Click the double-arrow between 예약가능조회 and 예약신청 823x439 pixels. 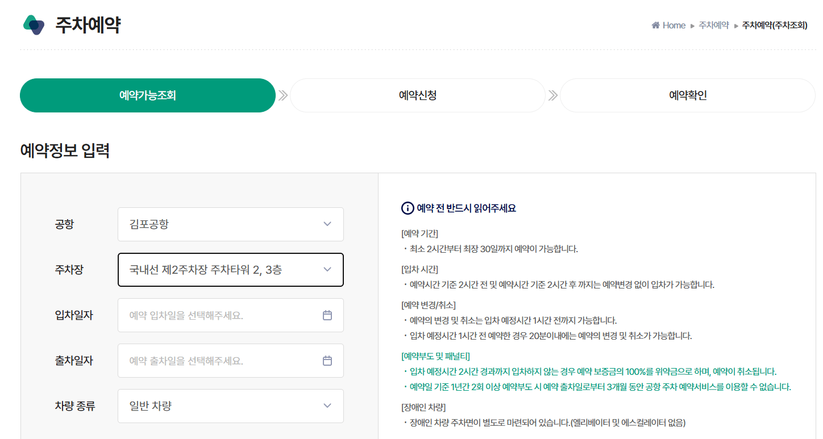[x=282, y=95]
